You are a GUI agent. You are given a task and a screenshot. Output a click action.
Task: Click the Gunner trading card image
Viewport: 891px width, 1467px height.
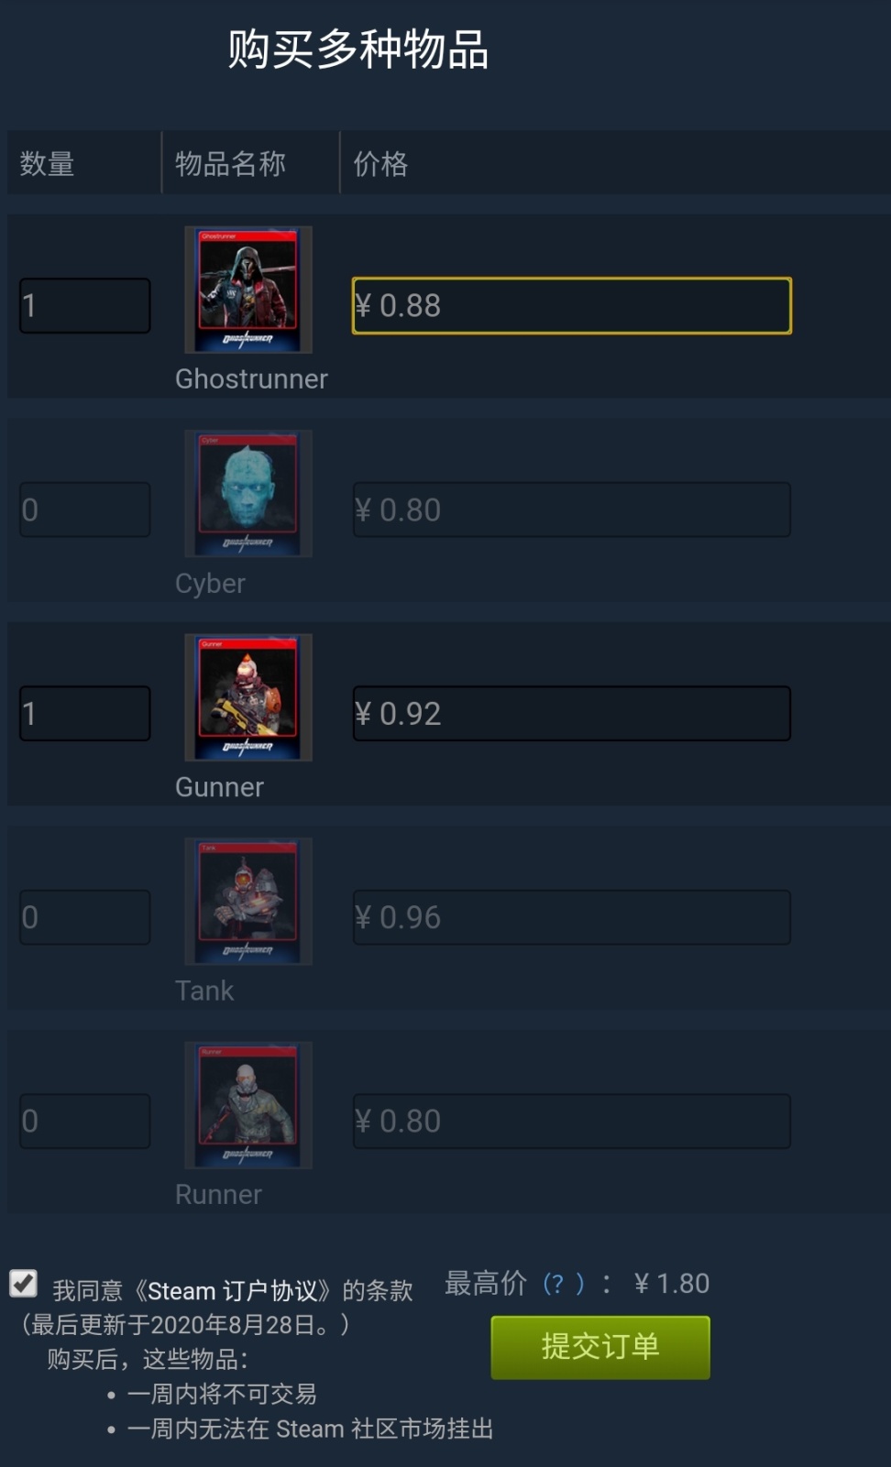coord(248,697)
